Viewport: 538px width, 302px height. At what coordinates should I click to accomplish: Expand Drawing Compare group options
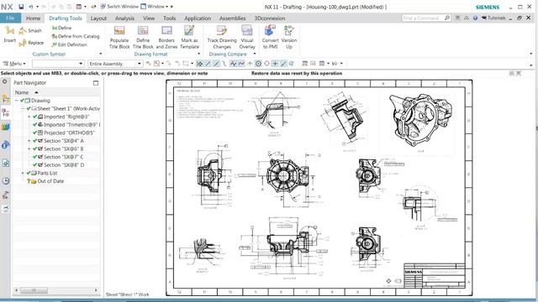click(x=254, y=54)
